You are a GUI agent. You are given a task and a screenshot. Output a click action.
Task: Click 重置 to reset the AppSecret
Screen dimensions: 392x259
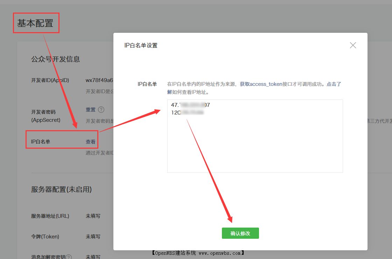click(91, 109)
